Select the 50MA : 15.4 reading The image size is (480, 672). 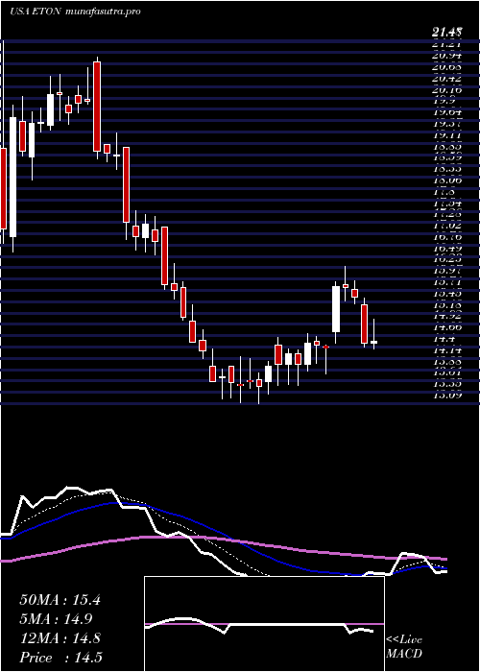60,600
